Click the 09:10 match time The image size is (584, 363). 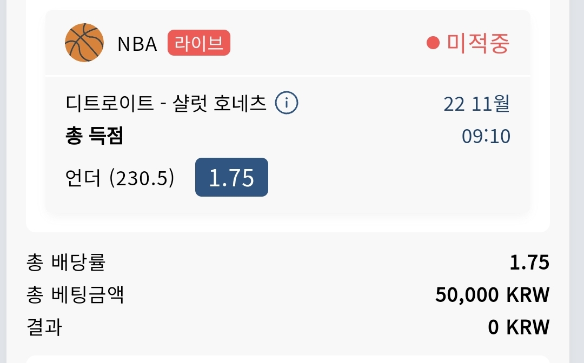[x=486, y=136]
